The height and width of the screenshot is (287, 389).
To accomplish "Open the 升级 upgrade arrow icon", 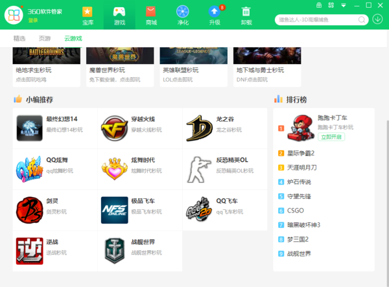I will 215,12.
